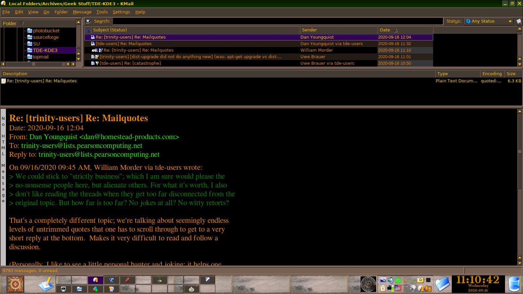Screen dimensions: 523x294
Task: Sort messages by the Date column header
Action: coord(405,30)
